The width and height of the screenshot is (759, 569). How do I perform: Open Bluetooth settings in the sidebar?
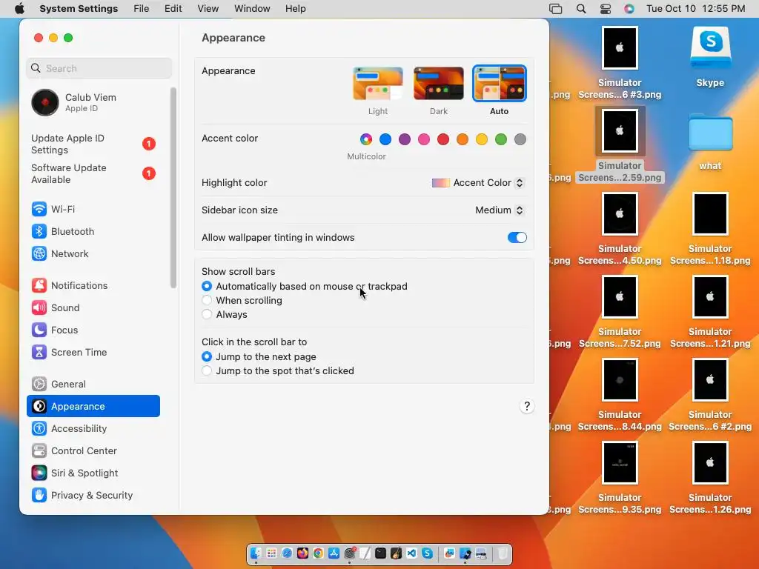pos(63,231)
